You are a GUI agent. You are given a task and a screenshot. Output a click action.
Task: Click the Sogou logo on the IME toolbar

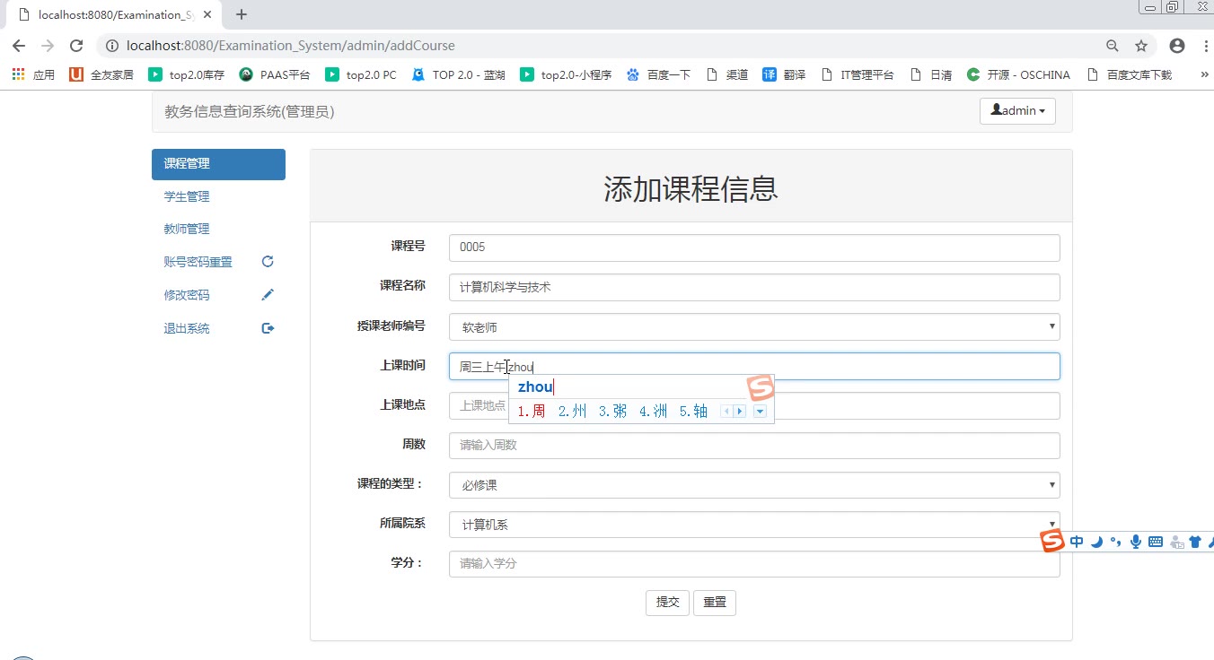pos(1052,541)
